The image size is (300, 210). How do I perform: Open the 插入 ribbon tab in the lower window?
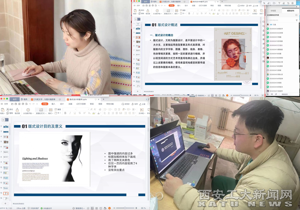[x=53, y=104]
